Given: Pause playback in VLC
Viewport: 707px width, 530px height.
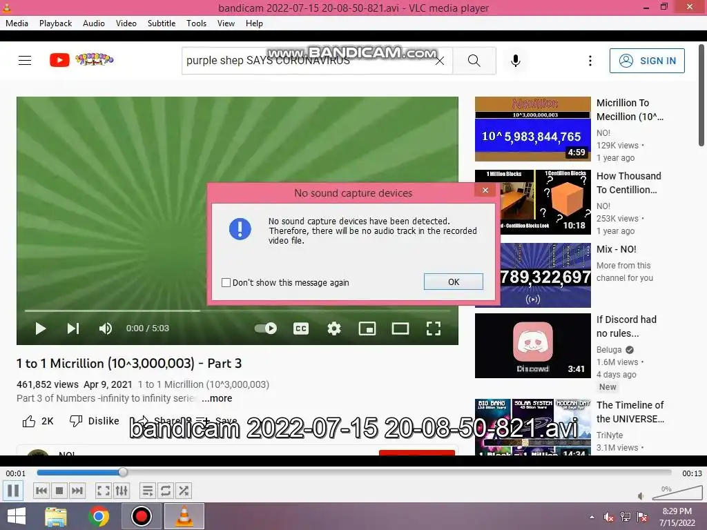Looking at the screenshot, I should tap(13, 491).
